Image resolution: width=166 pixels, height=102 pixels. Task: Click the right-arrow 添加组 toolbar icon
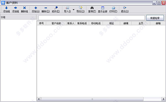pos(15,8)
